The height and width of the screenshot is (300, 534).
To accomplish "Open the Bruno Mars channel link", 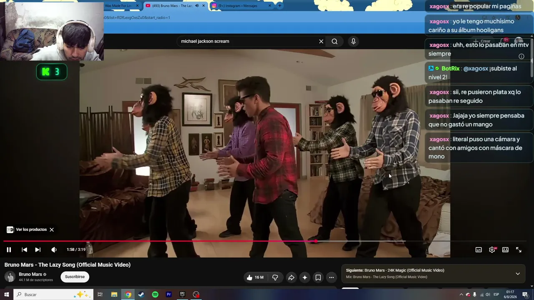I will click(30, 275).
